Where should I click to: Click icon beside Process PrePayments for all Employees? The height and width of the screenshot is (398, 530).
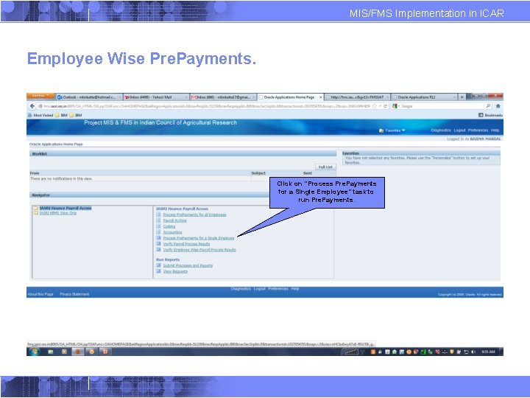[158, 214]
